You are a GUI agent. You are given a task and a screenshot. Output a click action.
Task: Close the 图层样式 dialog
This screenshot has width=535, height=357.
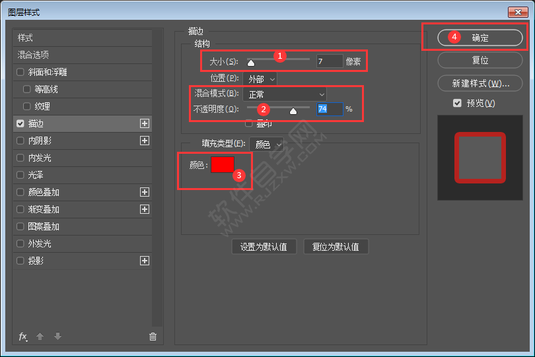[x=518, y=13]
